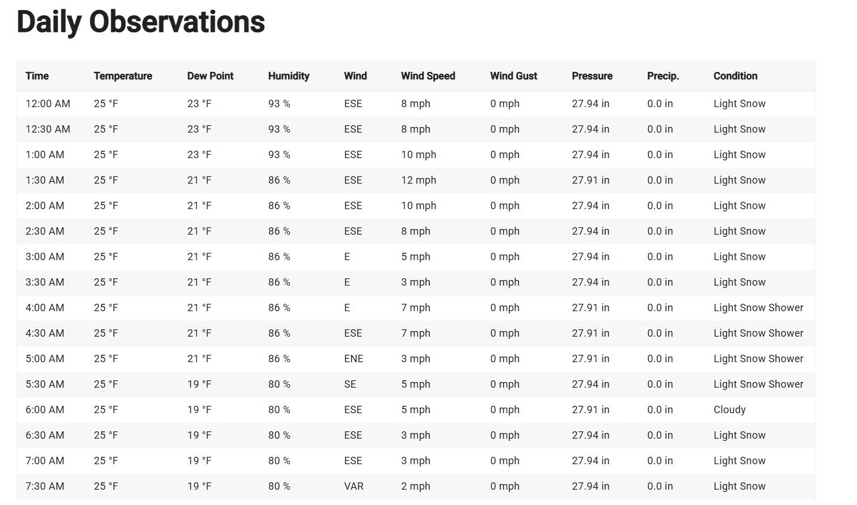Click the 4:00 AM time cell
Image resolution: width=857 pixels, height=505 pixels.
45,308
